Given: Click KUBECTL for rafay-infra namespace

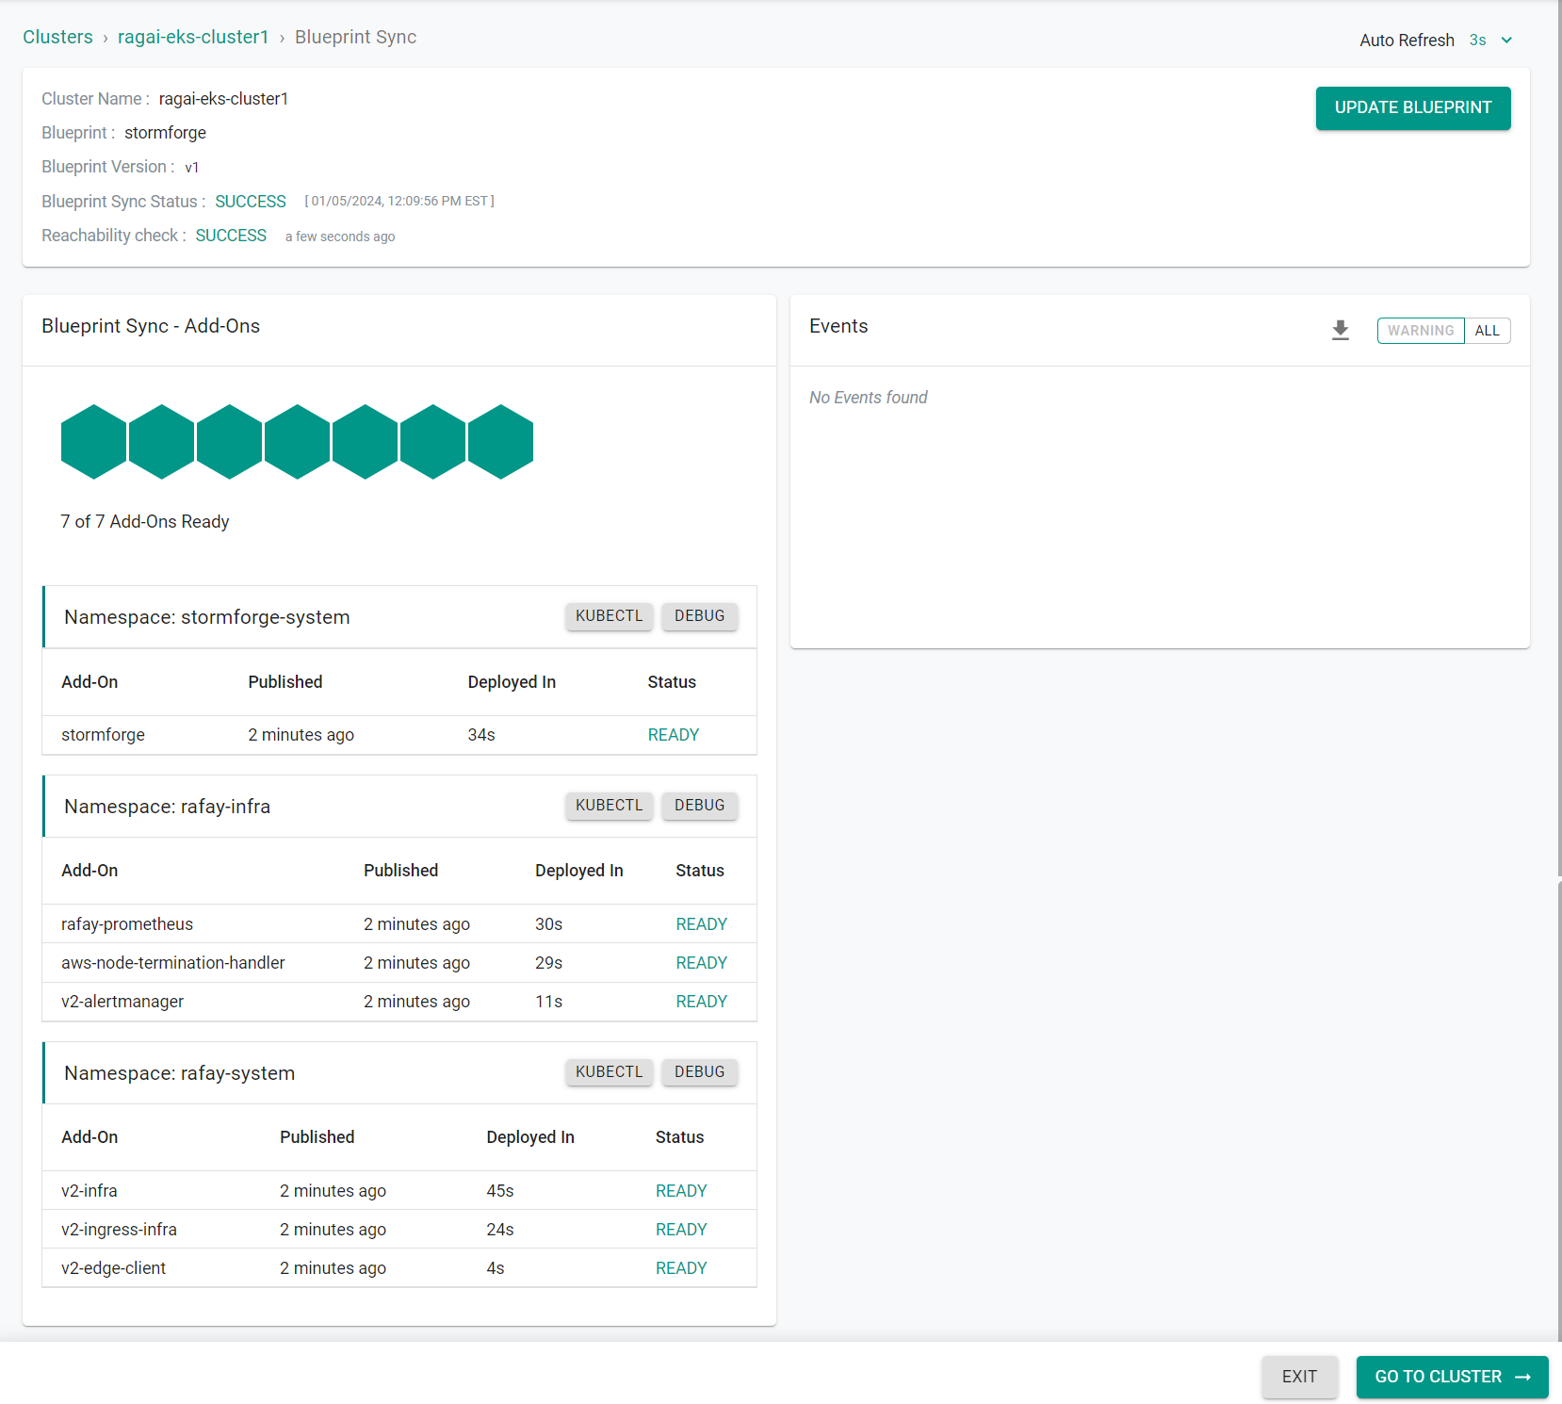Looking at the screenshot, I should pyautogui.click(x=610, y=806).
